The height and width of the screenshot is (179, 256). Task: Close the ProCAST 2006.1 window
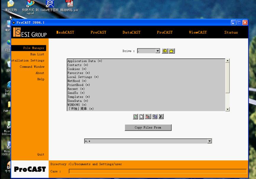point(245,22)
